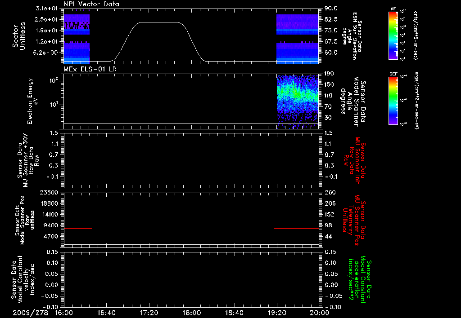This screenshot has height=318, width=461.
Task: Click the 'Model Scanner Pos Raw unitless' axis label
Action: click(x=25, y=220)
